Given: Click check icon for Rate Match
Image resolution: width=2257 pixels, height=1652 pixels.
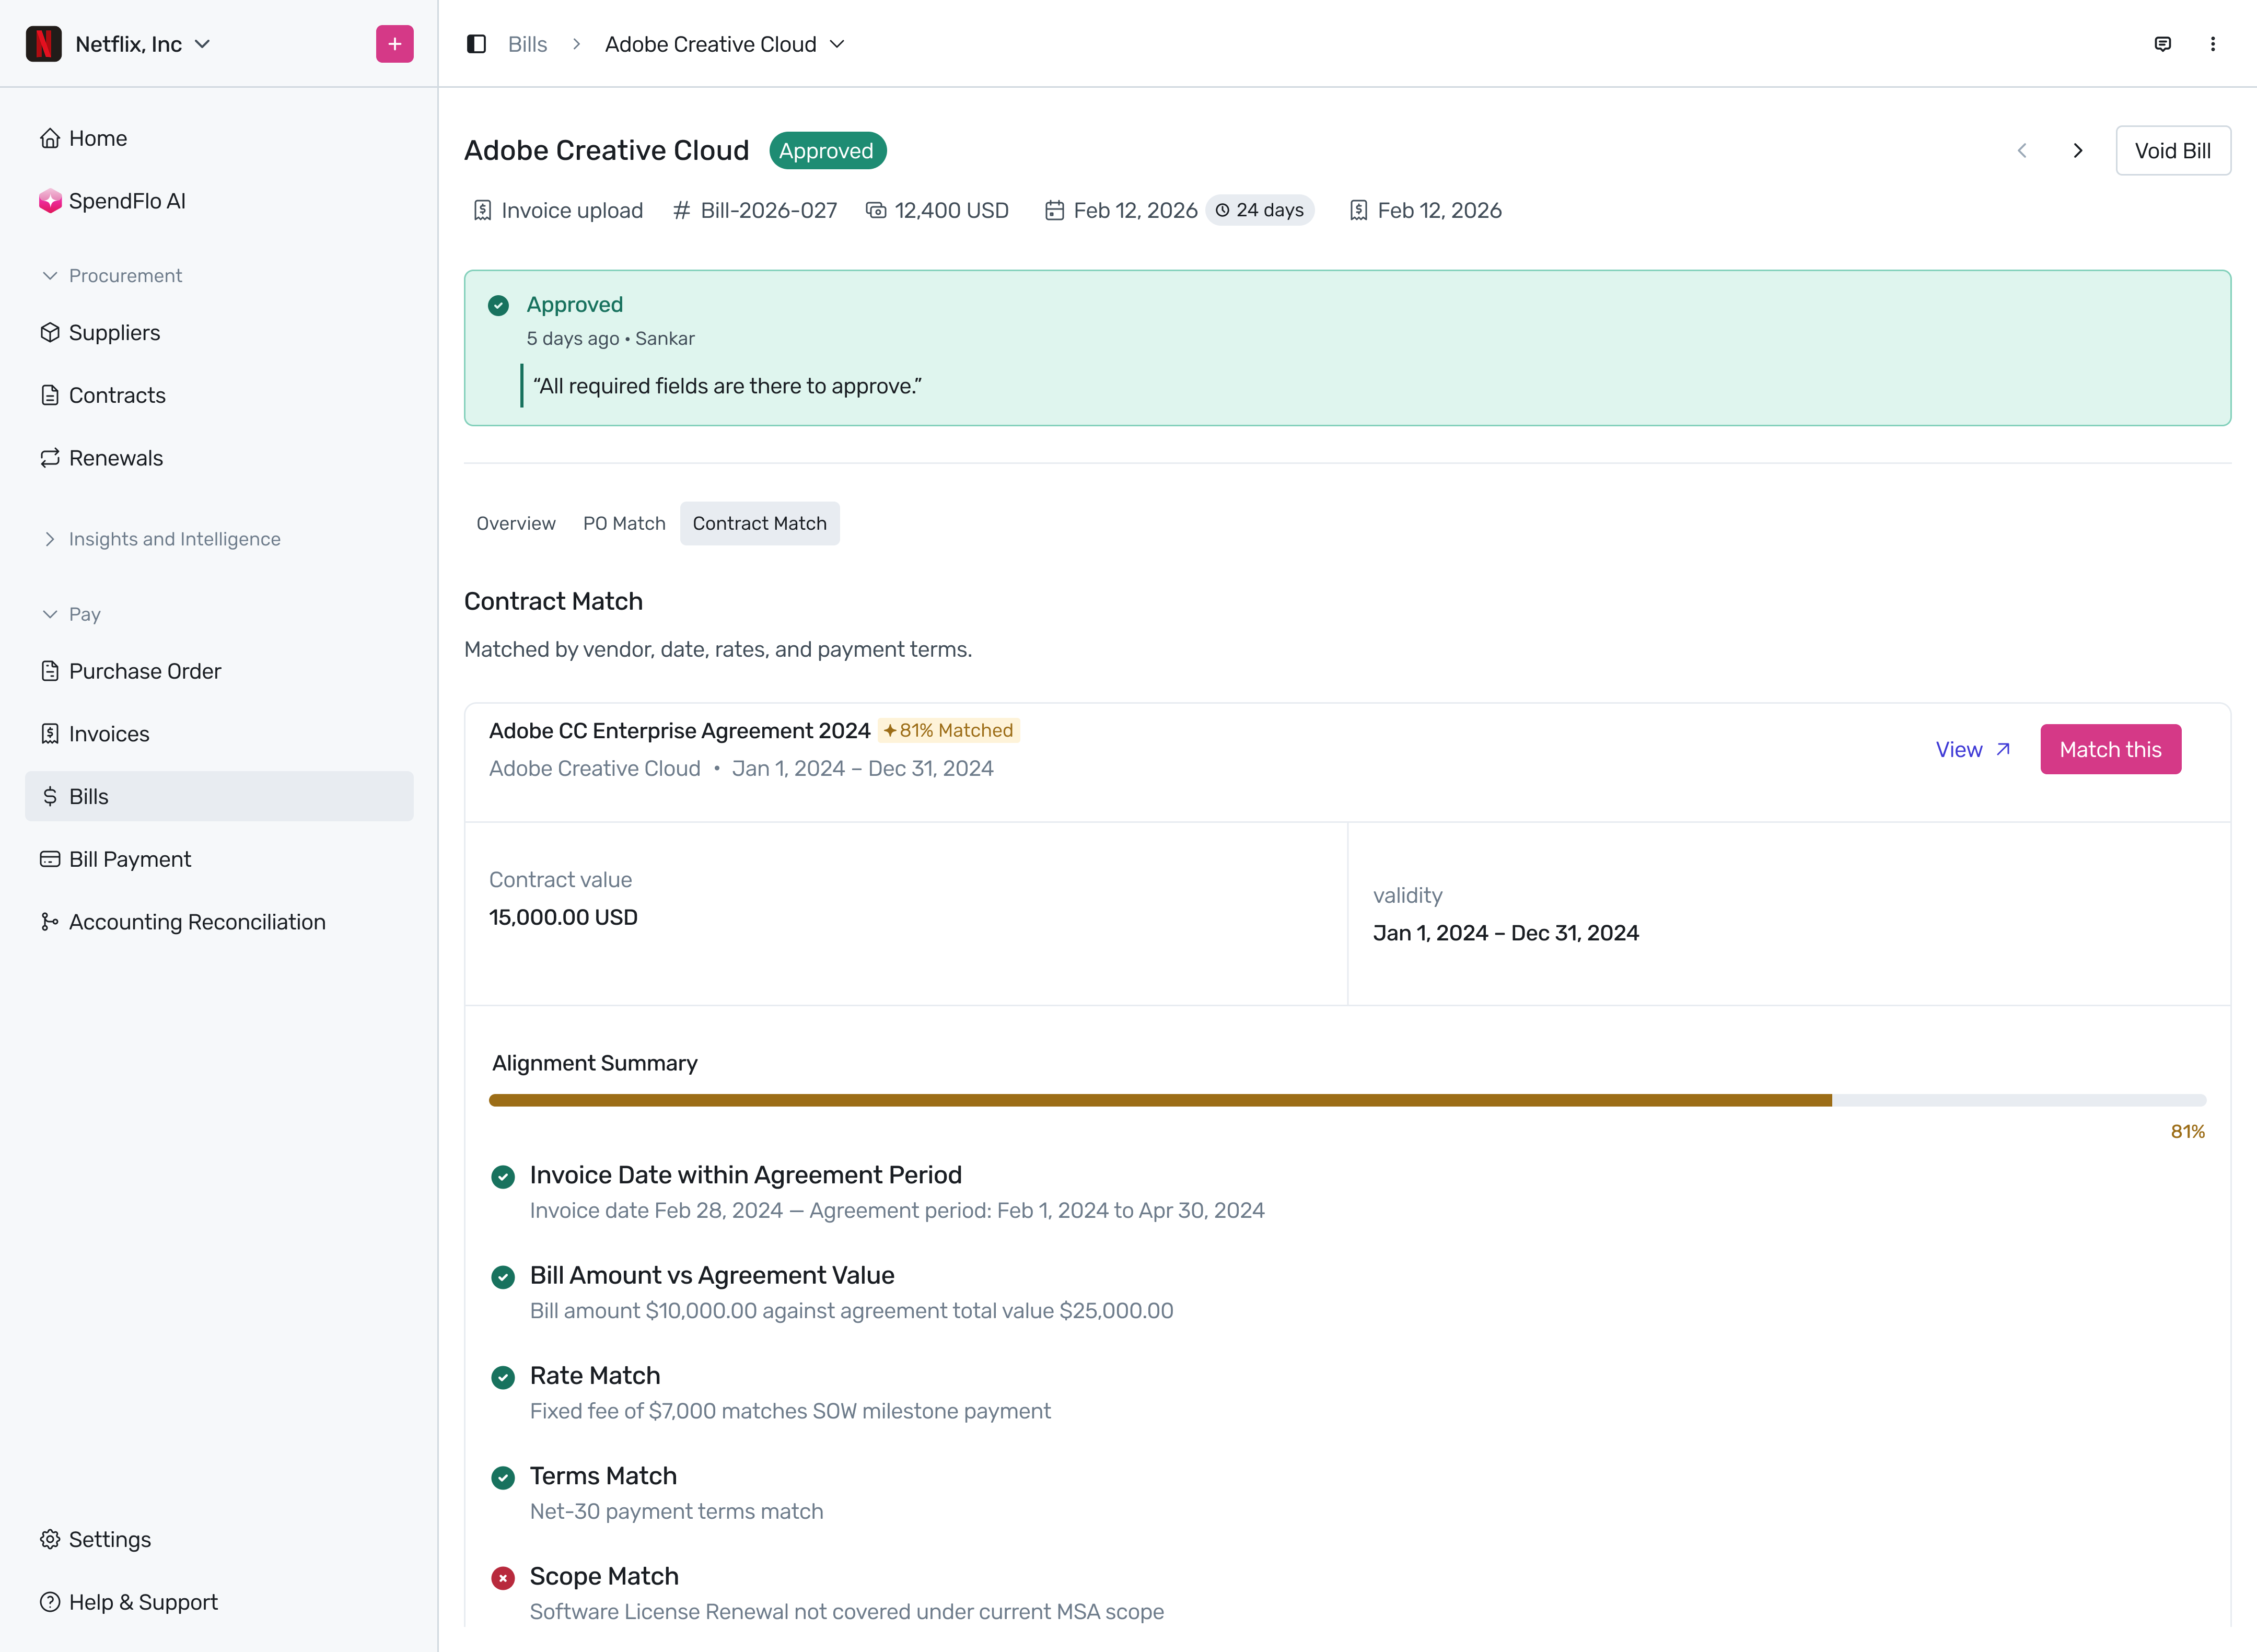Looking at the screenshot, I should pyautogui.click(x=503, y=1377).
